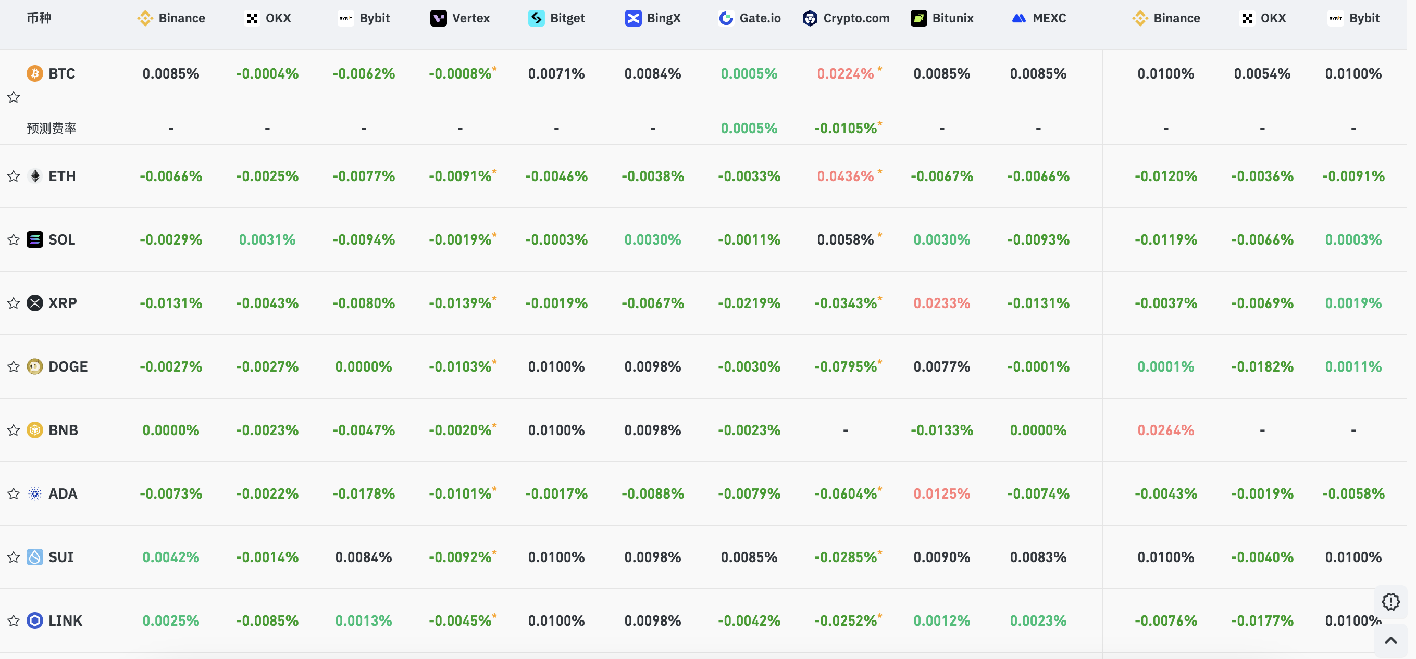Click the Solana coin icon
This screenshot has height=659, width=1416.
coord(34,240)
